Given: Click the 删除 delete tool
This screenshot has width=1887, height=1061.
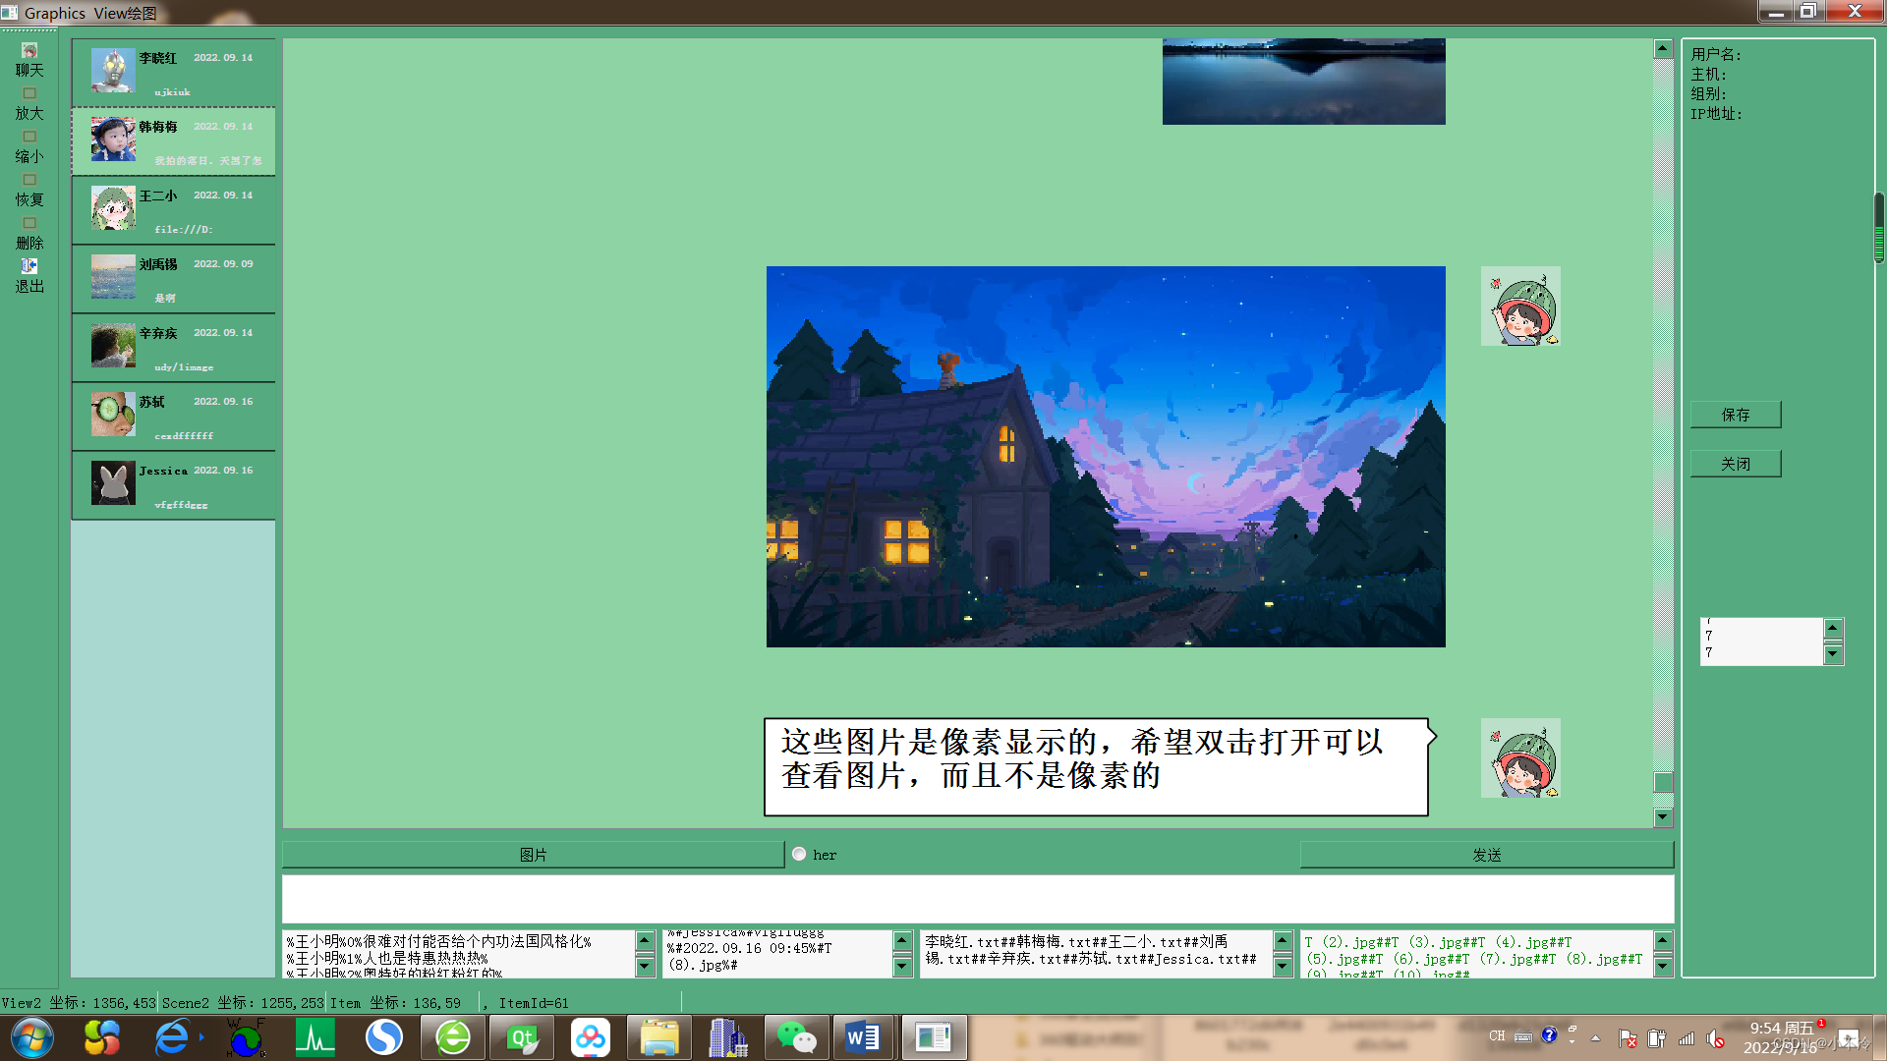Looking at the screenshot, I should click(x=29, y=234).
